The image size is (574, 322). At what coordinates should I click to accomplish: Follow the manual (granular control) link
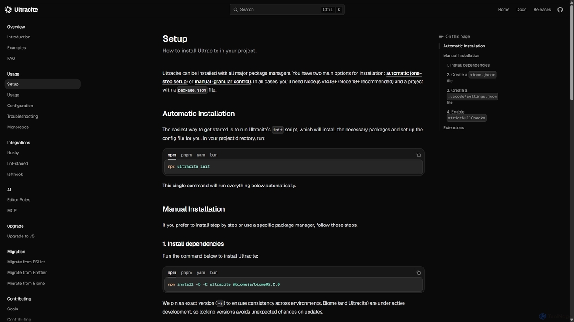tap(223, 81)
